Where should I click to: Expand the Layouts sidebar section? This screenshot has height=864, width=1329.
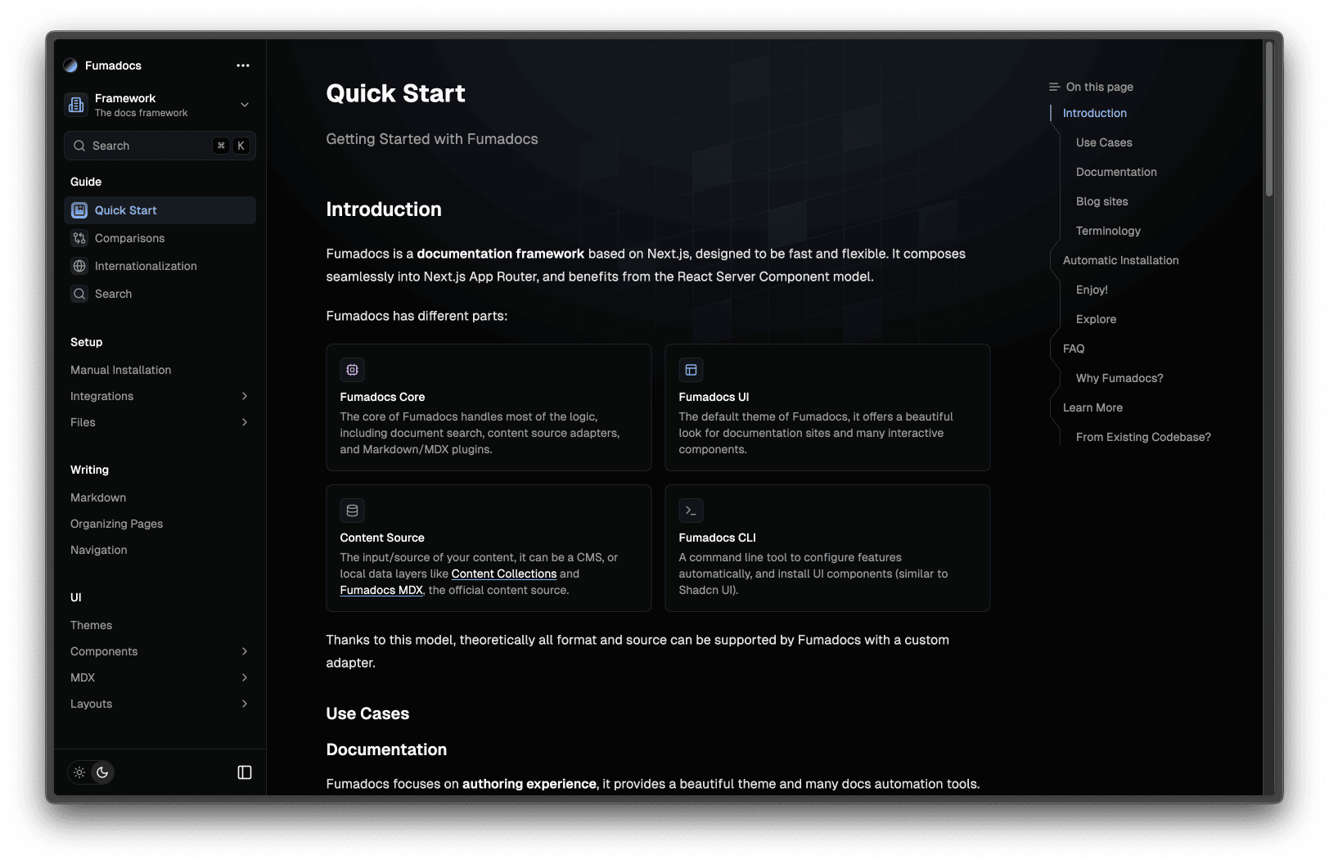[244, 704]
